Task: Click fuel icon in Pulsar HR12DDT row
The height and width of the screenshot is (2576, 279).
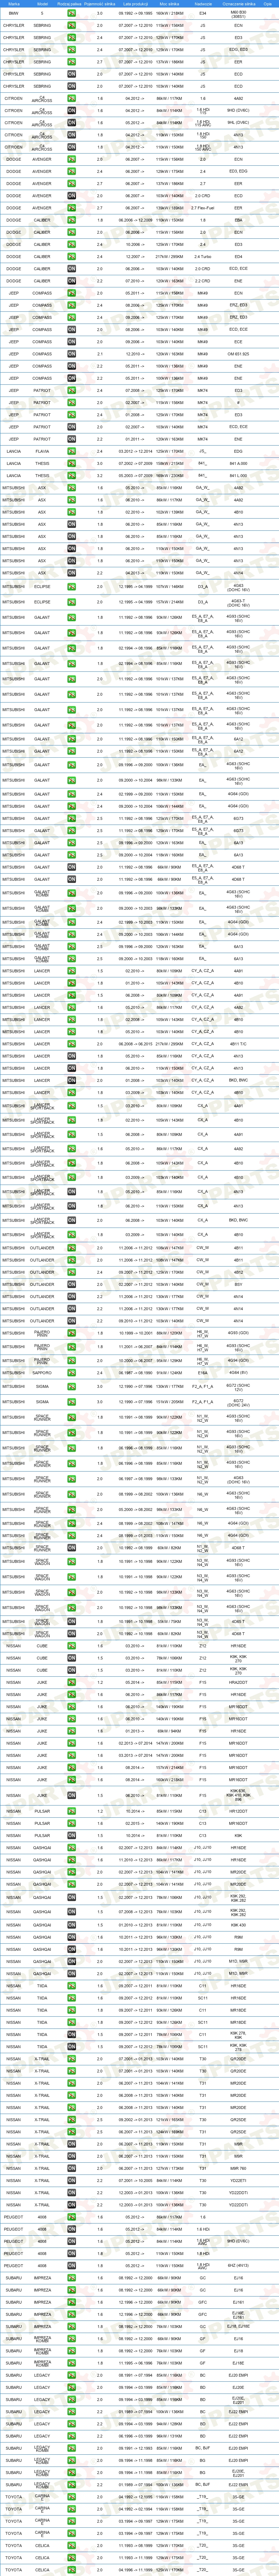Action: pyautogui.click(x=72, y=1810)
